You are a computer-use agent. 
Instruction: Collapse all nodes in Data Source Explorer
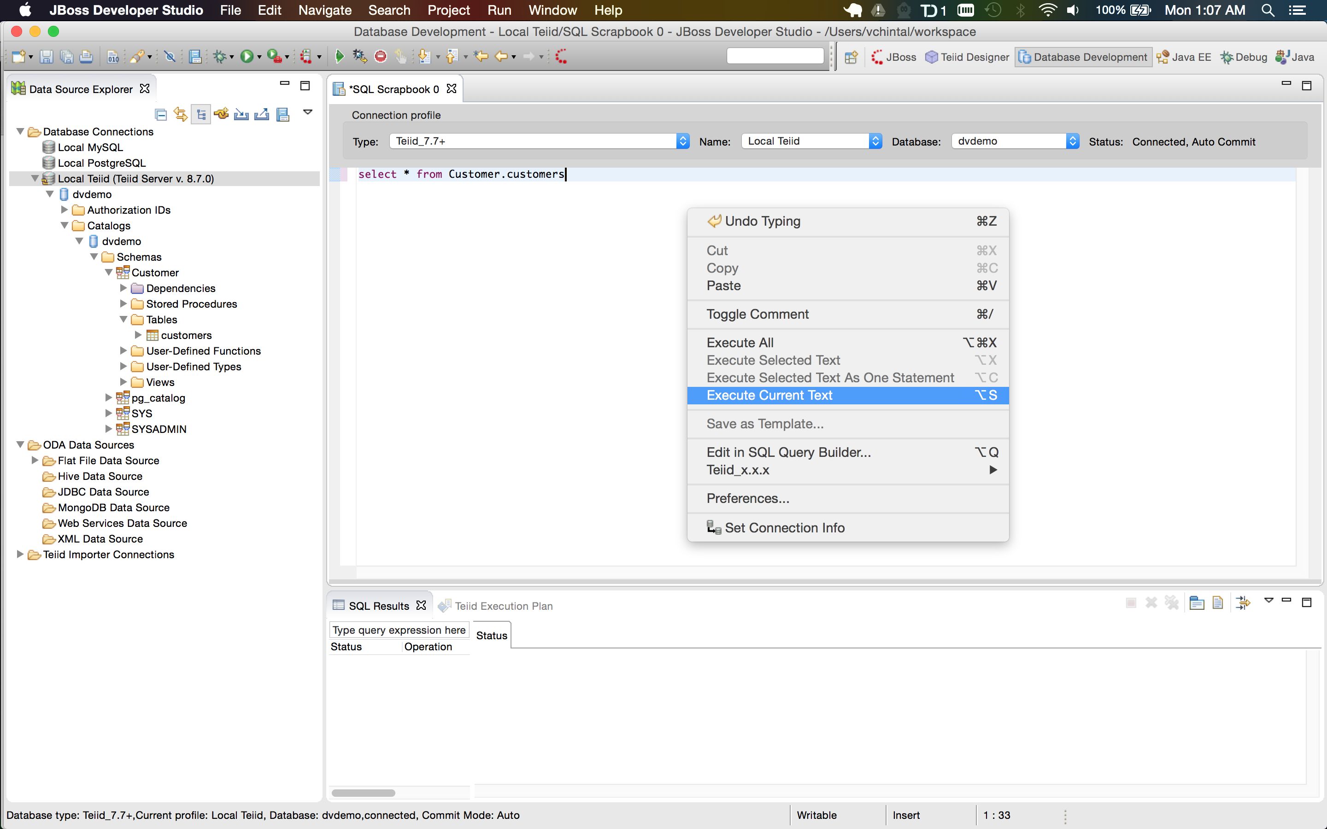(161, 113)
